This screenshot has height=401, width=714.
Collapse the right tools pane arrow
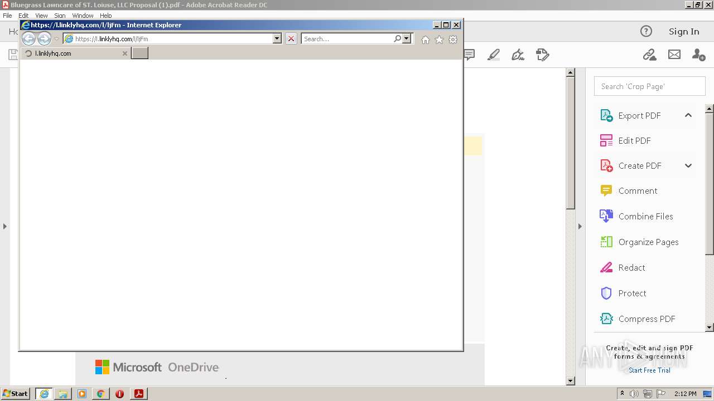coord(580,226)
